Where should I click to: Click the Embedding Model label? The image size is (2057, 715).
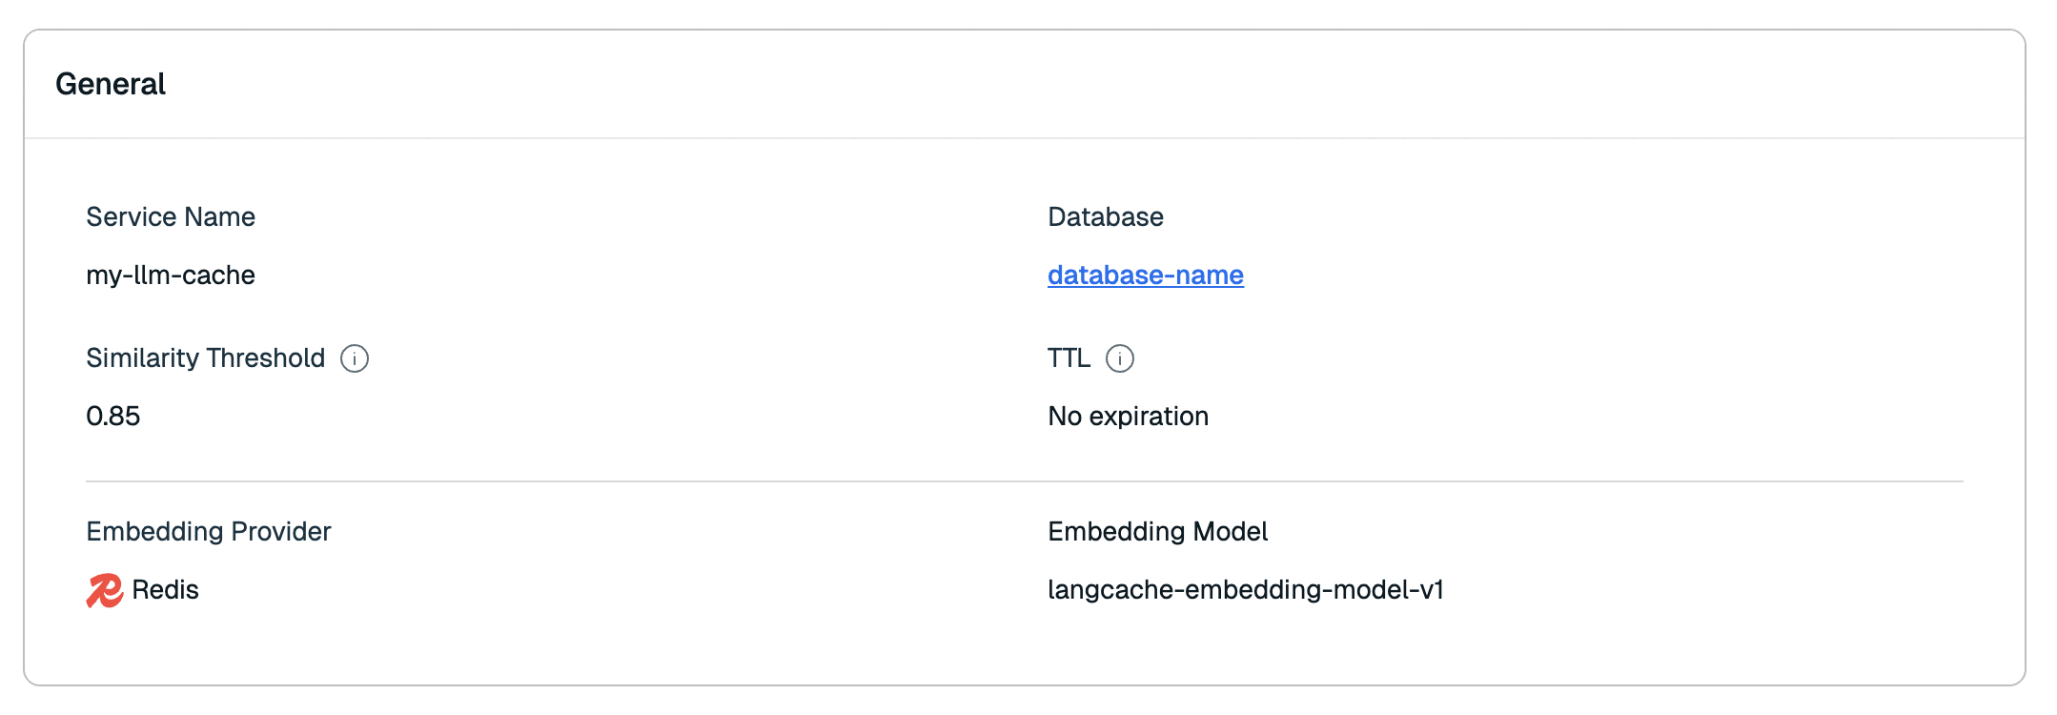point(1157,532)
